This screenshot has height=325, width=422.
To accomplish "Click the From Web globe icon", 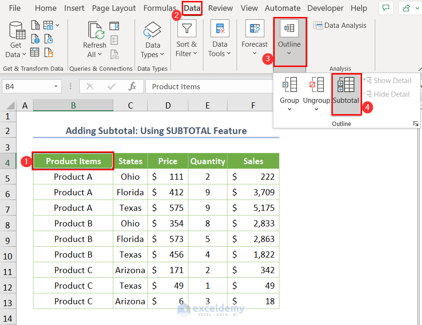I will (35, 39).
